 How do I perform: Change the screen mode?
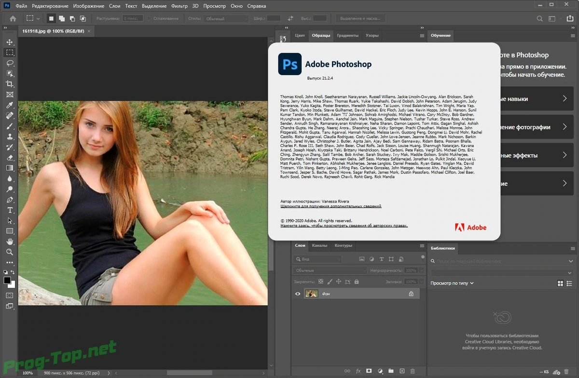[10, 306]
